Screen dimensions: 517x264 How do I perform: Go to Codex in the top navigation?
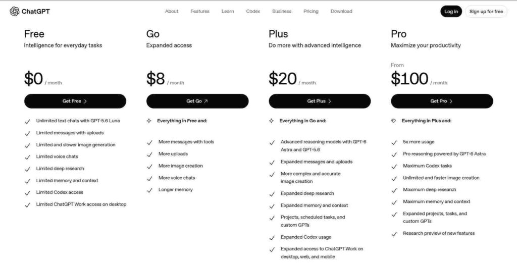[253, 11]
